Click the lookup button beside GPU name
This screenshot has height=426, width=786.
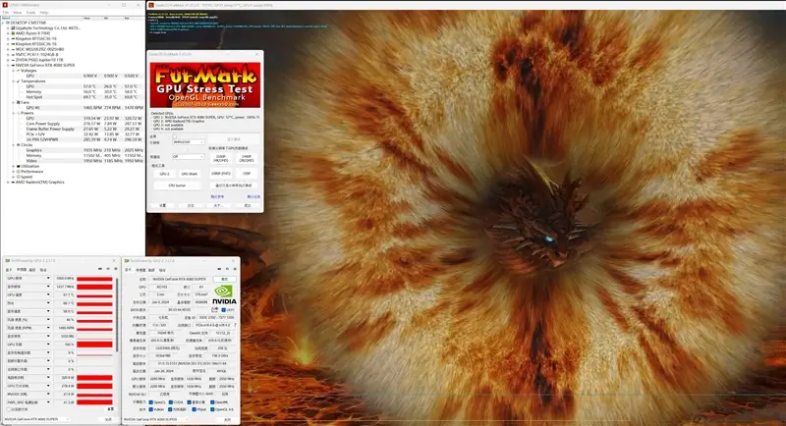[225, 279]
